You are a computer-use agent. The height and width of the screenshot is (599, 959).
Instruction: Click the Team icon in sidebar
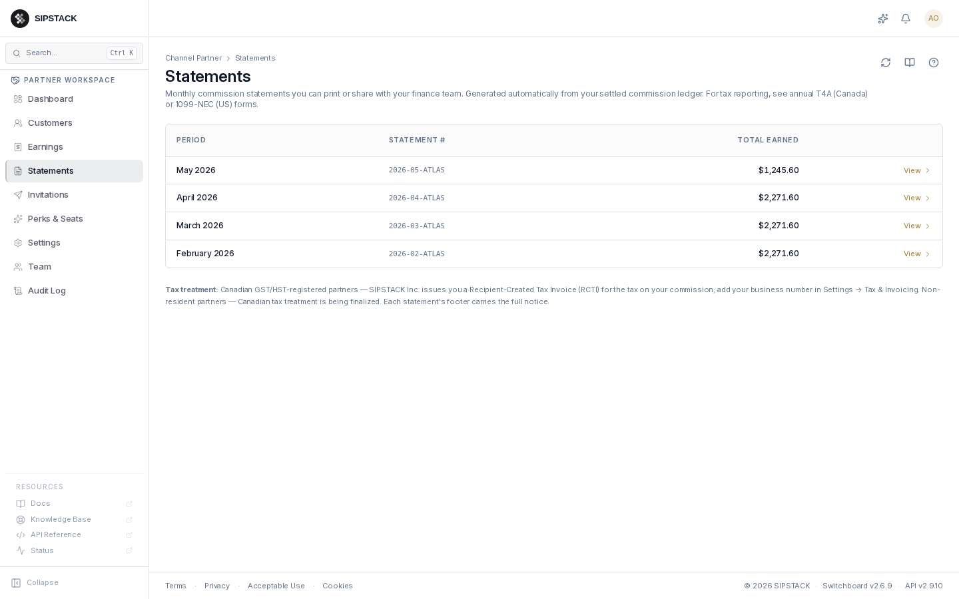click(18, 267)
